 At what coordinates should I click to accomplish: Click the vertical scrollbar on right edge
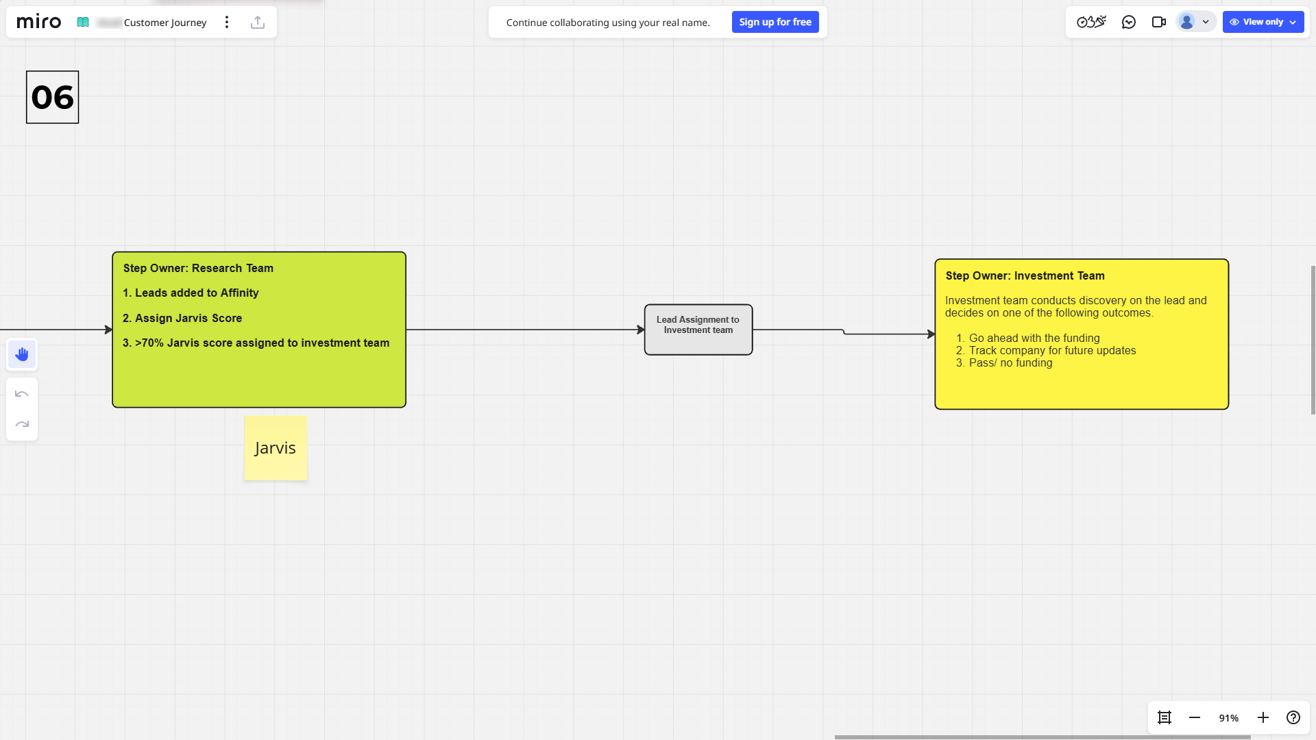click(x=1313, y=340)
